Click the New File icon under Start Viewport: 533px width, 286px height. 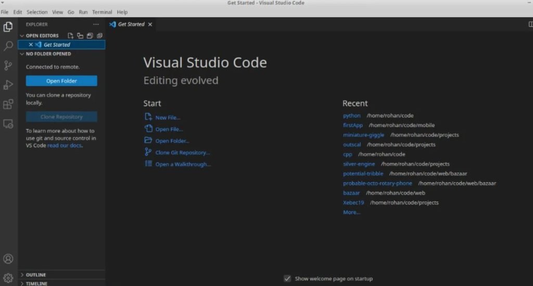(x=148, y=117)
